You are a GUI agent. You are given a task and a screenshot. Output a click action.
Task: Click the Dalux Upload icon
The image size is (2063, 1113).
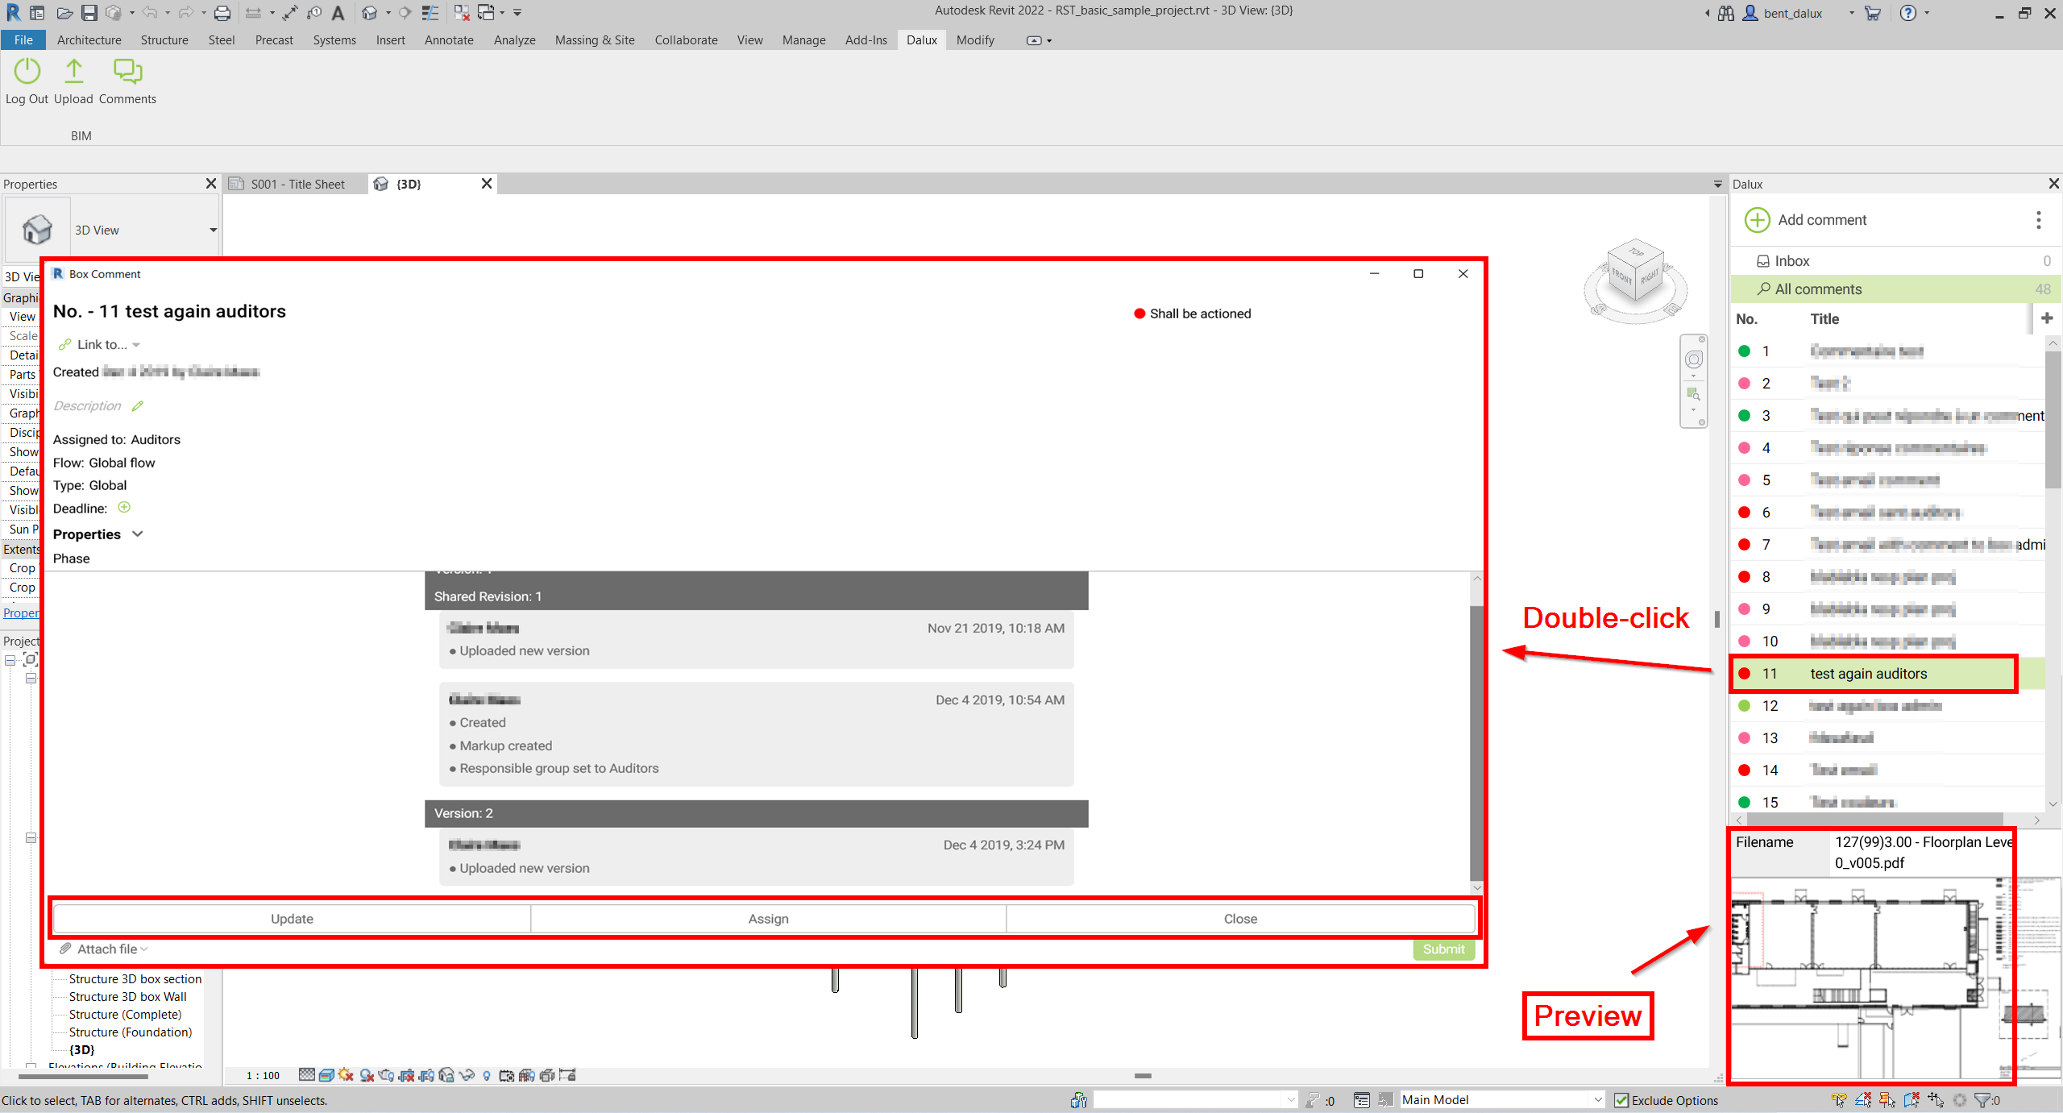coord(73,72)
